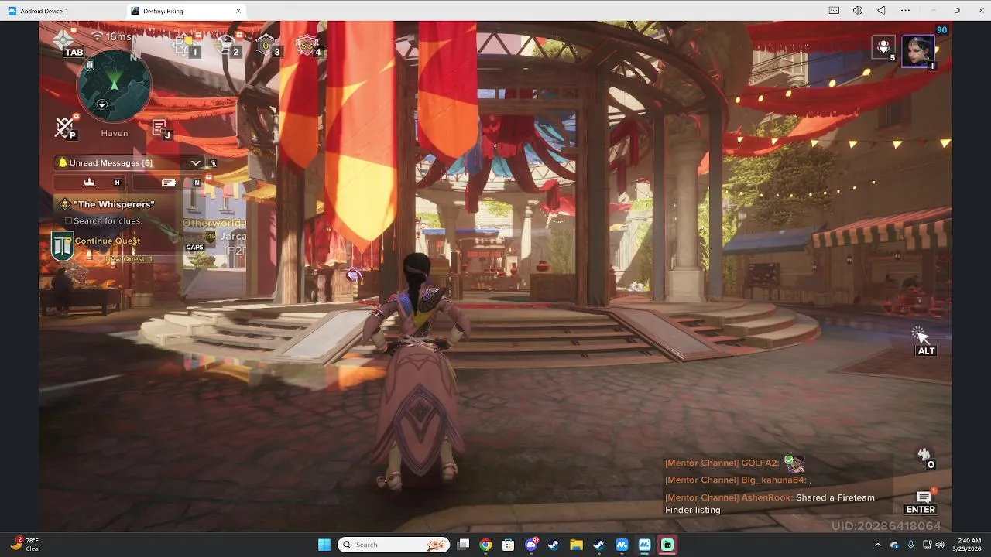Click AshenRook's Shared a Fireteam Finder listing message
The width and height of the screenshot is (991, 557).
[770, 504]
